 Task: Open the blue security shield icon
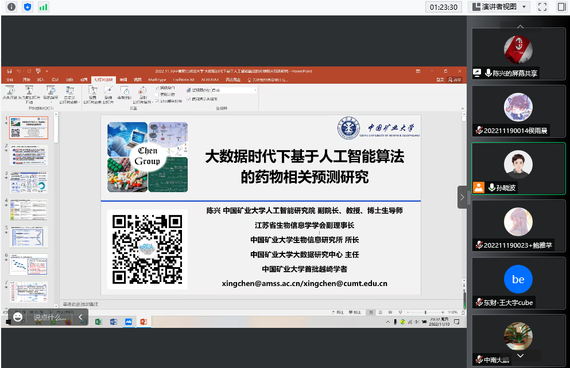(27, 7)
